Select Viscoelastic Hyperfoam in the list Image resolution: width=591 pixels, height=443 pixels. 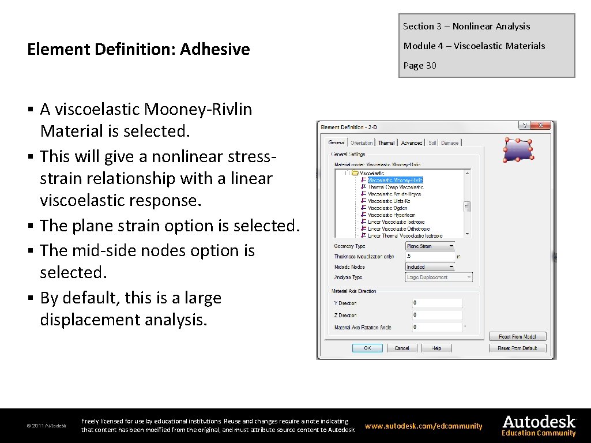(392, 215)
